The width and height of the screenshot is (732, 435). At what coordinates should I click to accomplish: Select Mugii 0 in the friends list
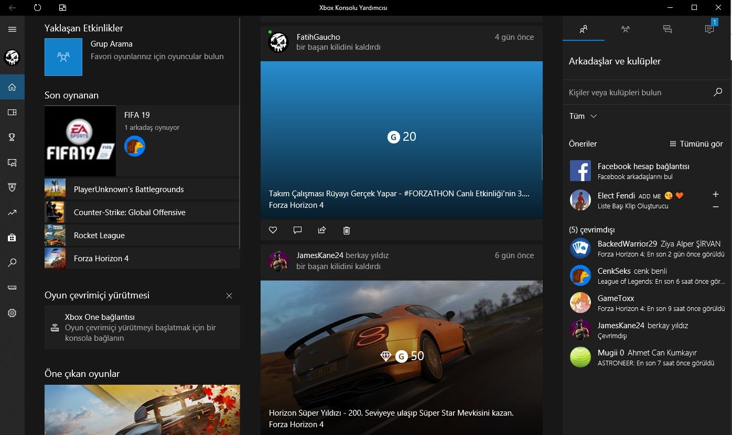[x=647, y=358]
